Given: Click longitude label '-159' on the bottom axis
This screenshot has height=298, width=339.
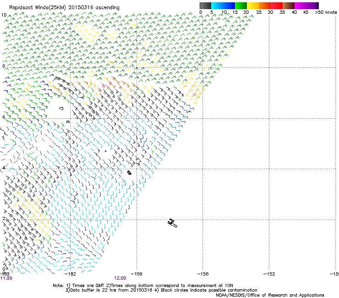Looking at the screenshot, I should coord(137,274).
